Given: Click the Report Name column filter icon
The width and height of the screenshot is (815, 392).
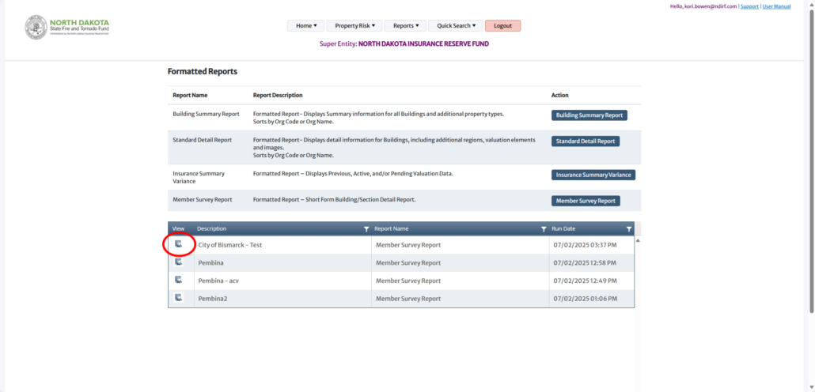Looking at the screenshot, I should 544,229.
